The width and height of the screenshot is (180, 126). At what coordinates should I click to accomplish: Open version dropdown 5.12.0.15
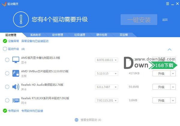(x=106, y=73)
